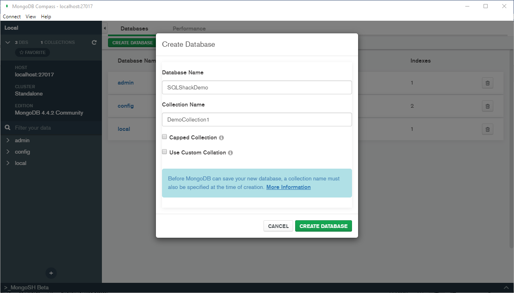Expand the local database in sidebar
514x293 pixels.
[x=8, y=163]
